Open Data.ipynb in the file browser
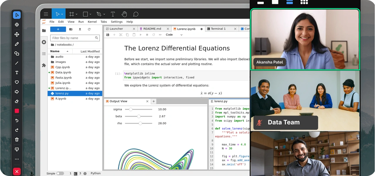The width and height of the screenshot is (376, 176). [x=63, y=72]
